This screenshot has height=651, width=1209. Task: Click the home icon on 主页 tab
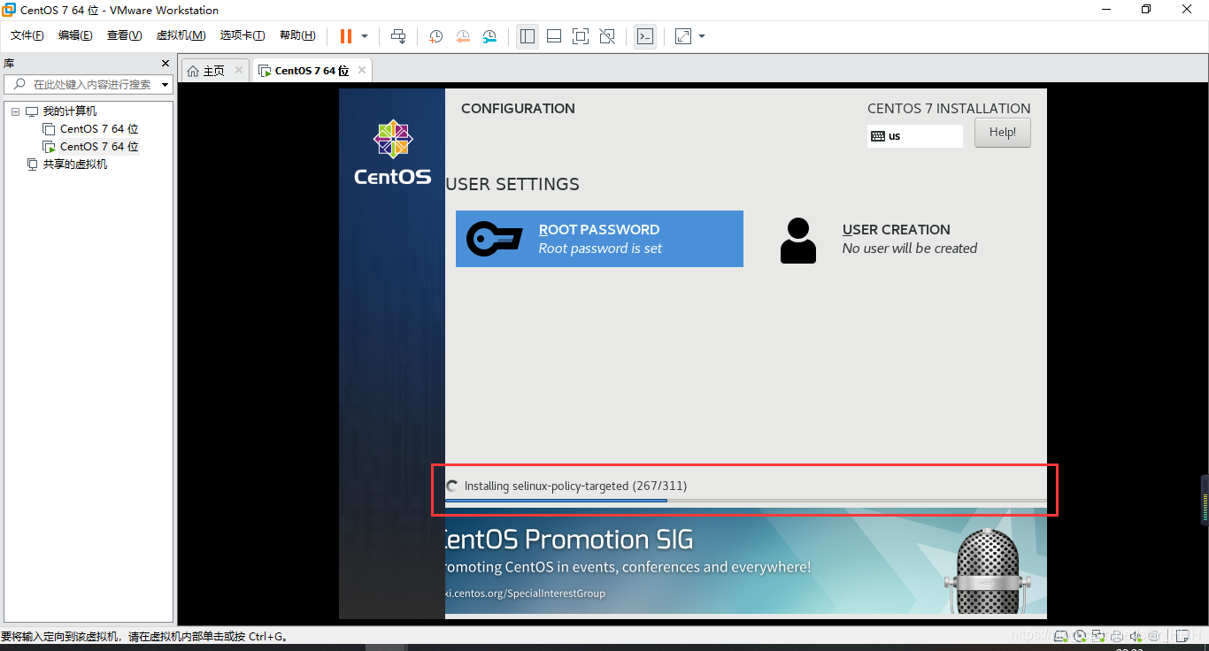pyautogui.click(x=193, y=71)
